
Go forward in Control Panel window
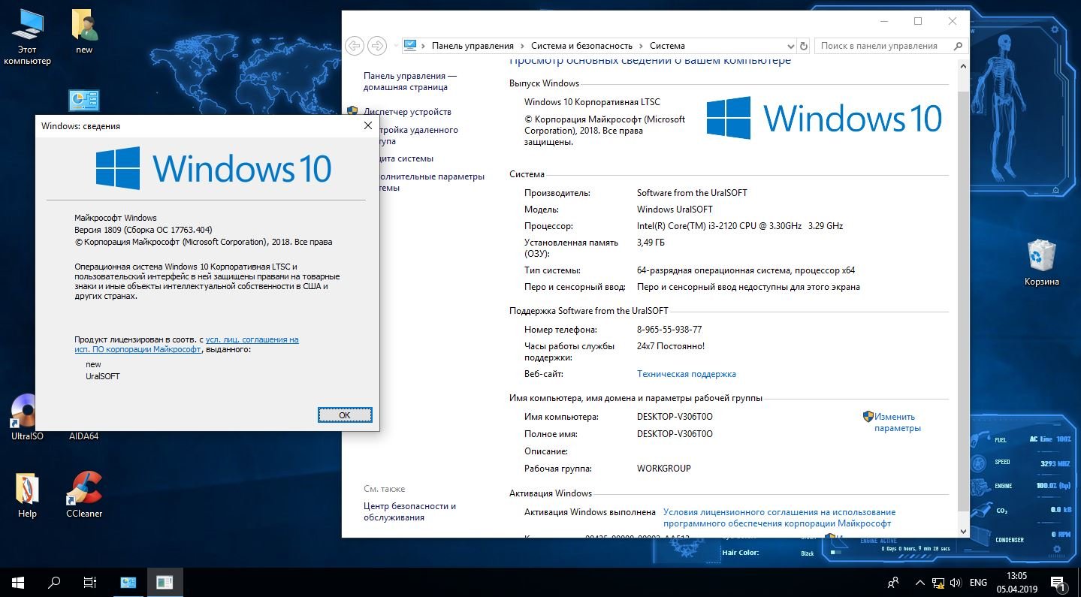coord(377,46)
